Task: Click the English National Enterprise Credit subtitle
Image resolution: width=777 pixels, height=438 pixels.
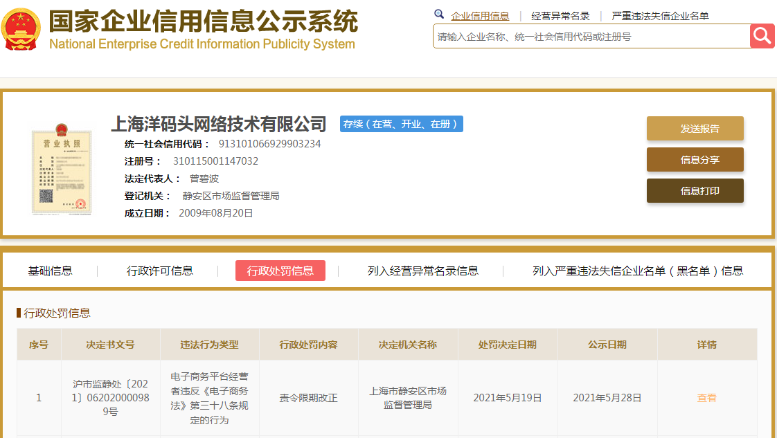Action: pyautogui.click(x=202, y=44)
